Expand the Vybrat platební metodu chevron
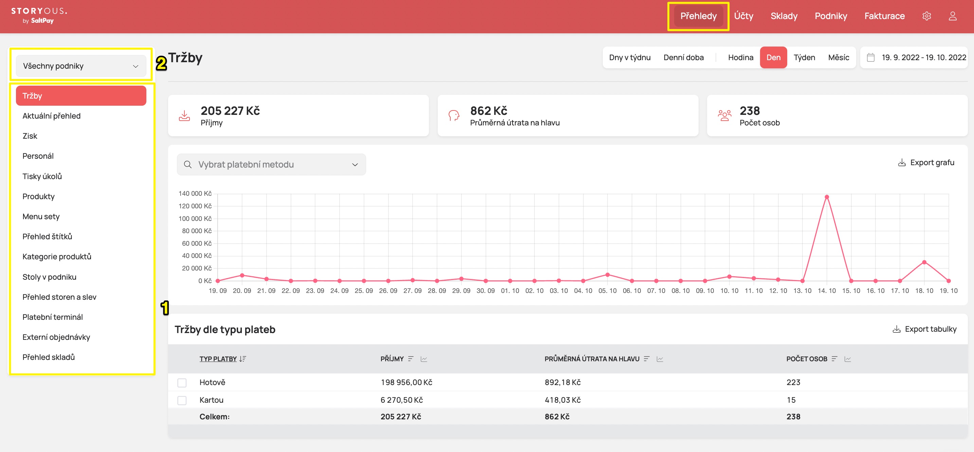The height and width of the screenshot is (452, 974). pos(355,164)
